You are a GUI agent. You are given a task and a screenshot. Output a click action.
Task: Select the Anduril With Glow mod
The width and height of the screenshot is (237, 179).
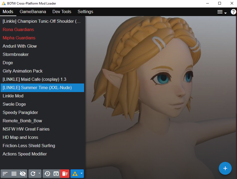(42, 46)
